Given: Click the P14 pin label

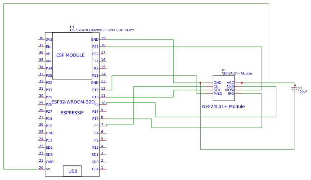Looking at the screenshot, I should 49,119.
